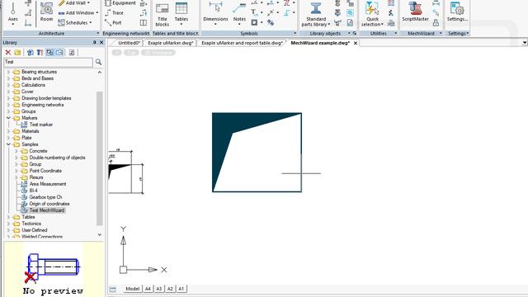528x297 pixels.
Task: Switch to Untitled0 document tab
Action: tap(129, 43)
